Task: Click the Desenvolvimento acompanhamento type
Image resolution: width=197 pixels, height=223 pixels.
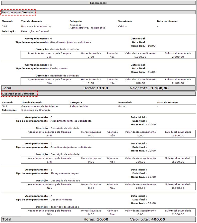Action: 61,200
